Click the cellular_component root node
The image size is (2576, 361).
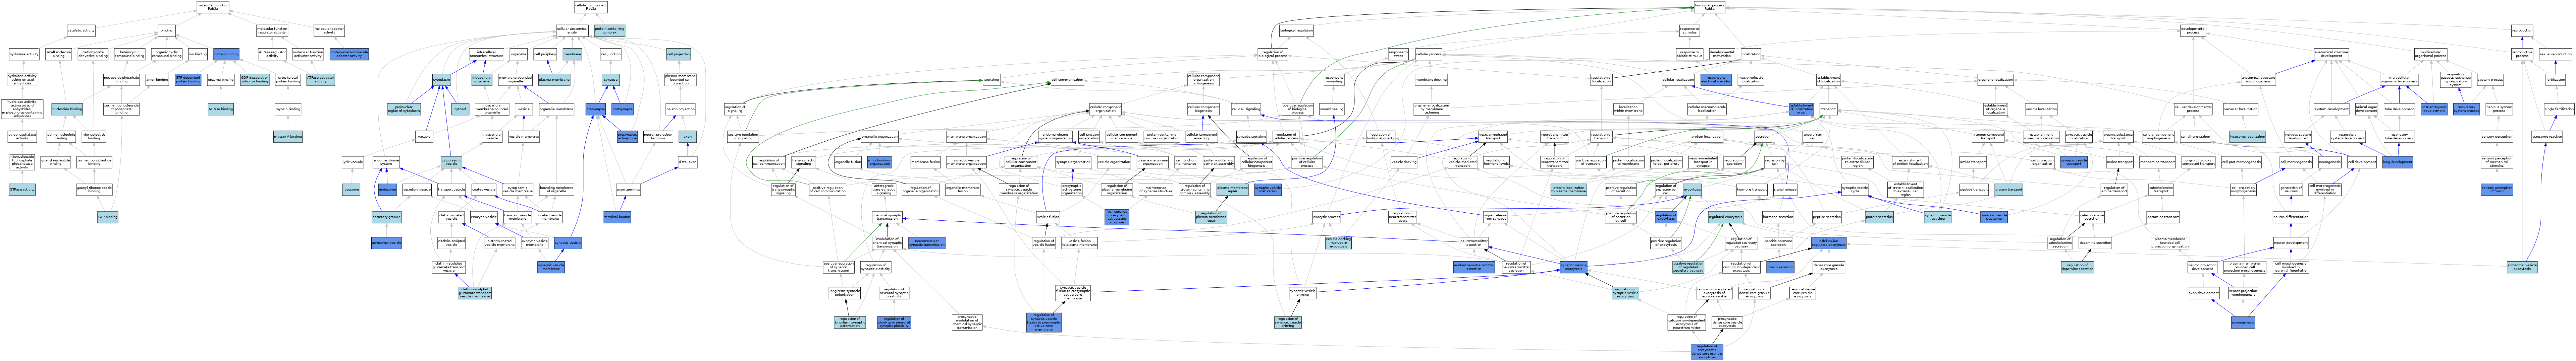click(x=591, y=7)
